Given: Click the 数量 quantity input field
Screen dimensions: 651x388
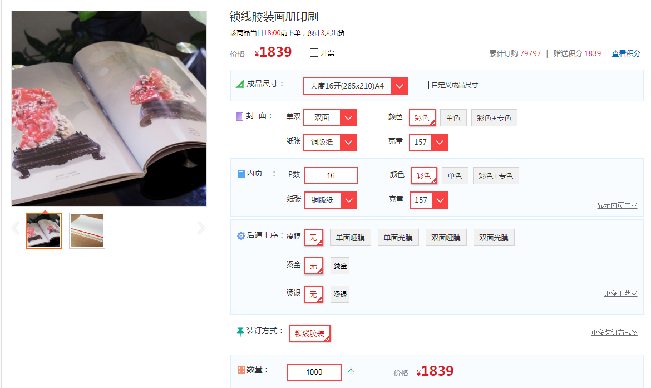Looking at the screenshot, I should coord(314,372).
